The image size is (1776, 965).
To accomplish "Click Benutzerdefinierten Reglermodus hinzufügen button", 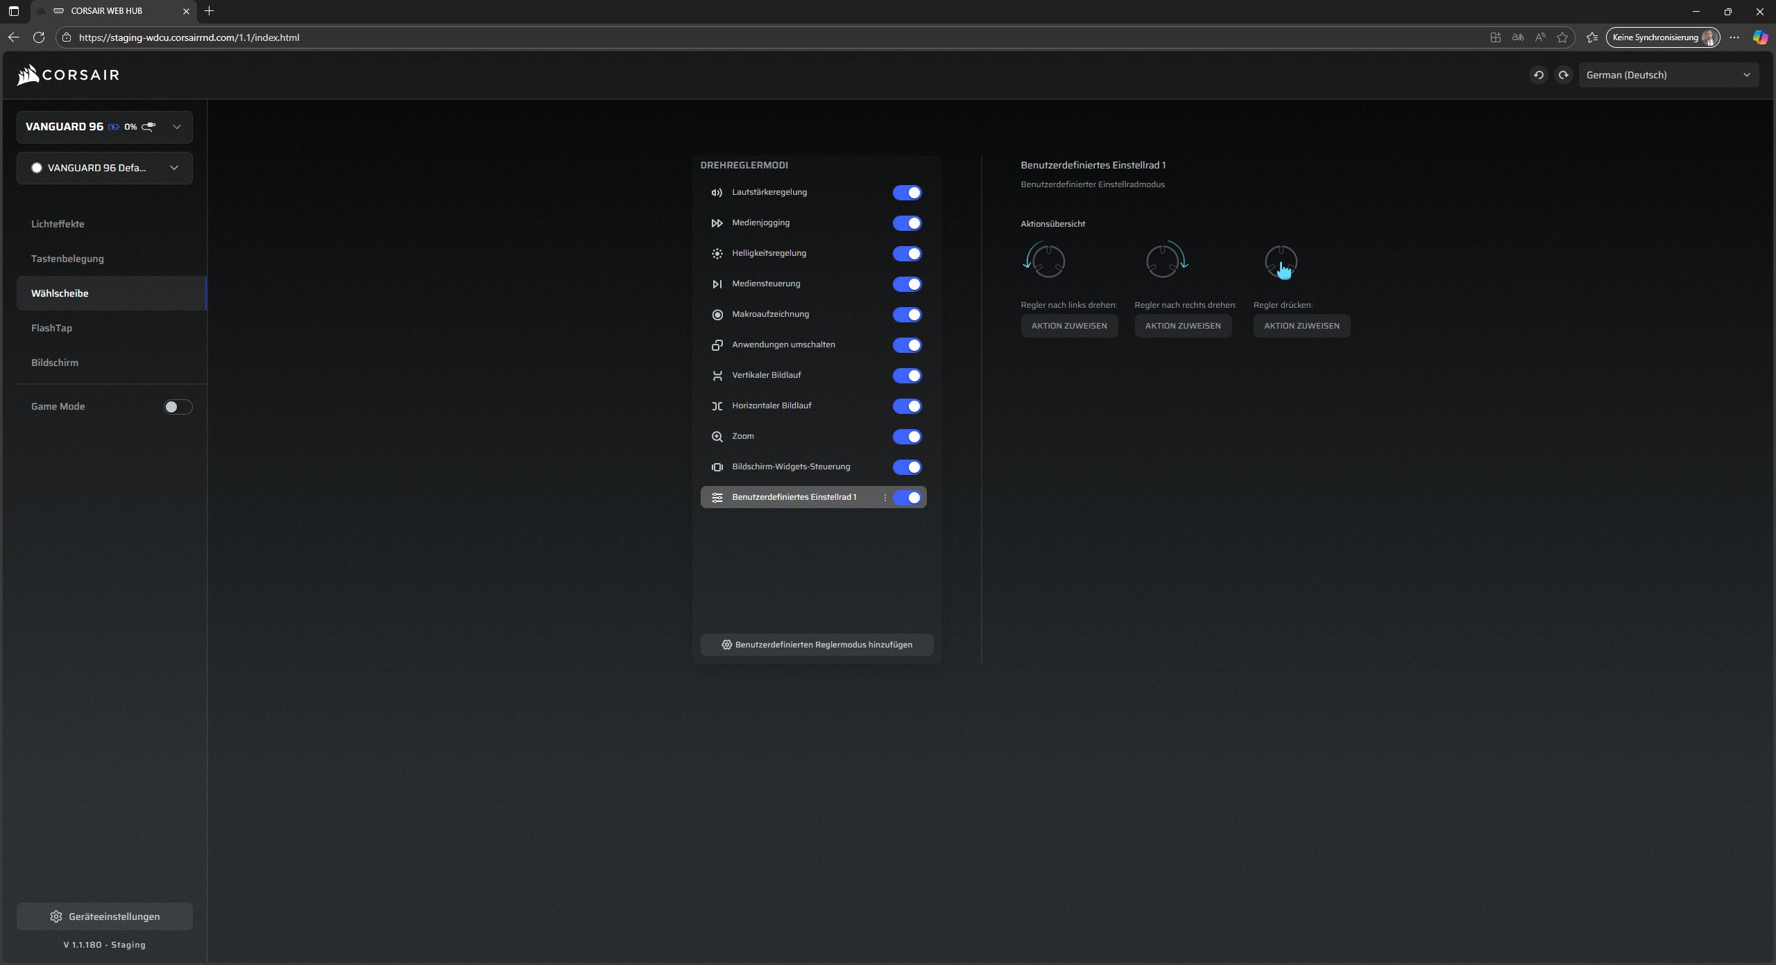I will click(817, 645).
